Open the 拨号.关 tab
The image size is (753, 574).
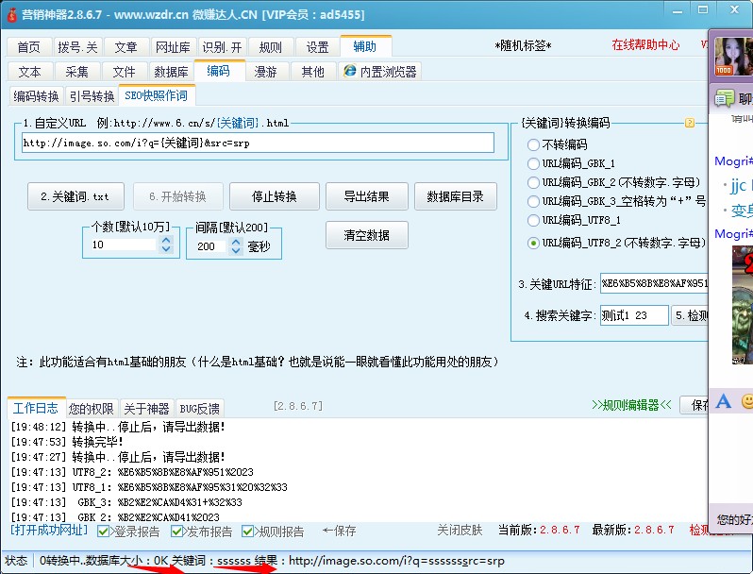click(x=77, y=47)
